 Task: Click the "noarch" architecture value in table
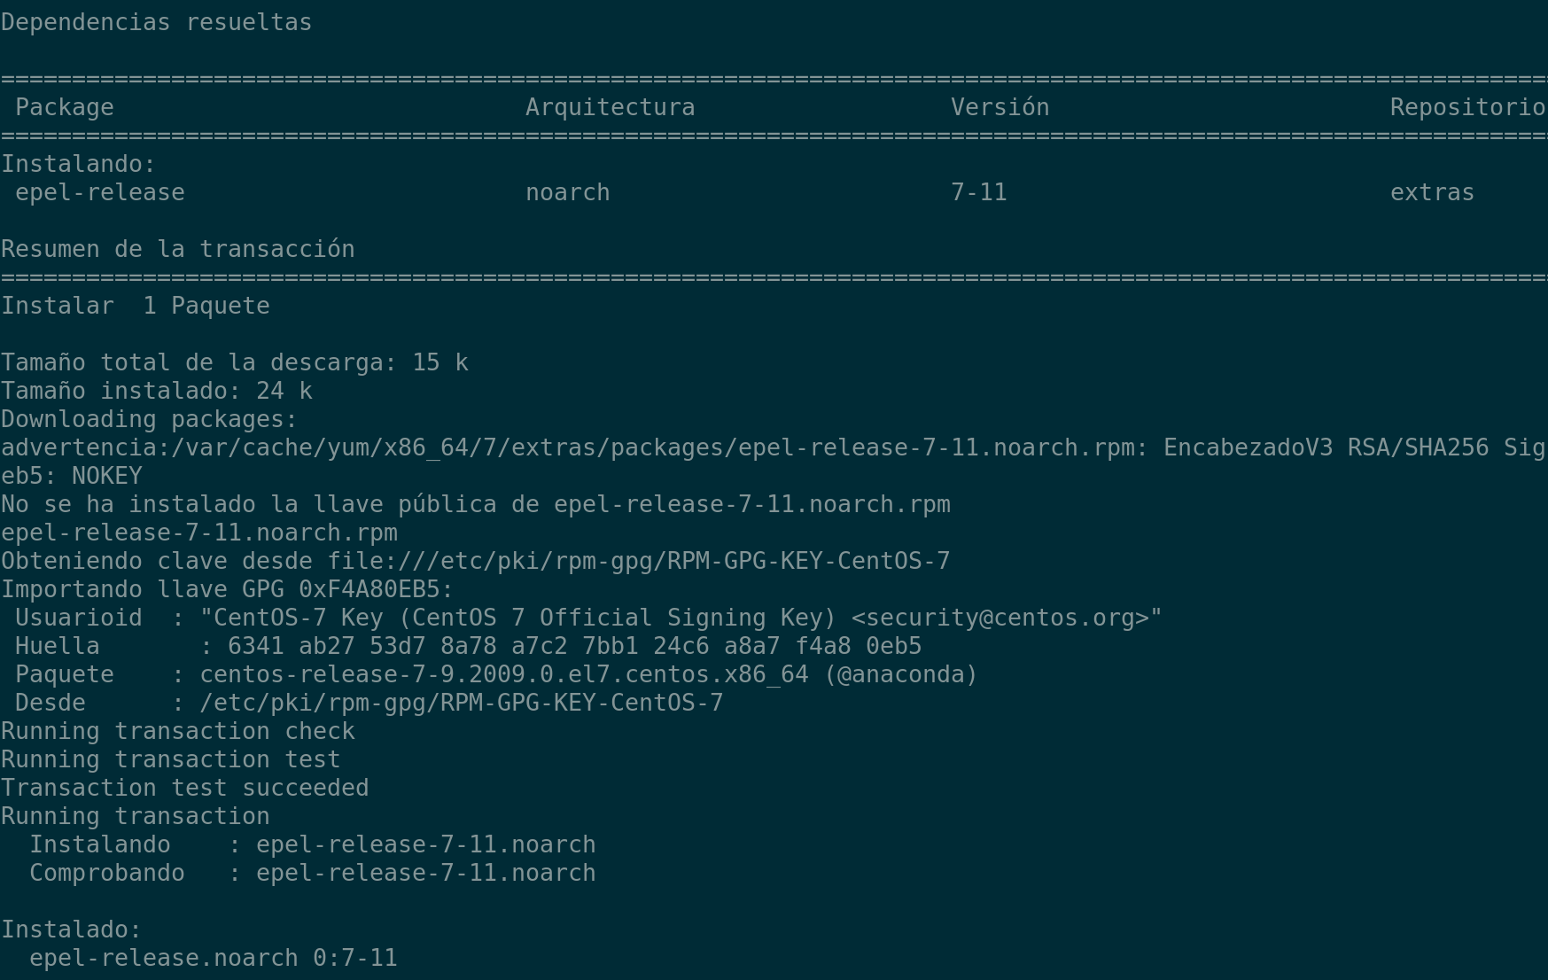tap(567, 192)
